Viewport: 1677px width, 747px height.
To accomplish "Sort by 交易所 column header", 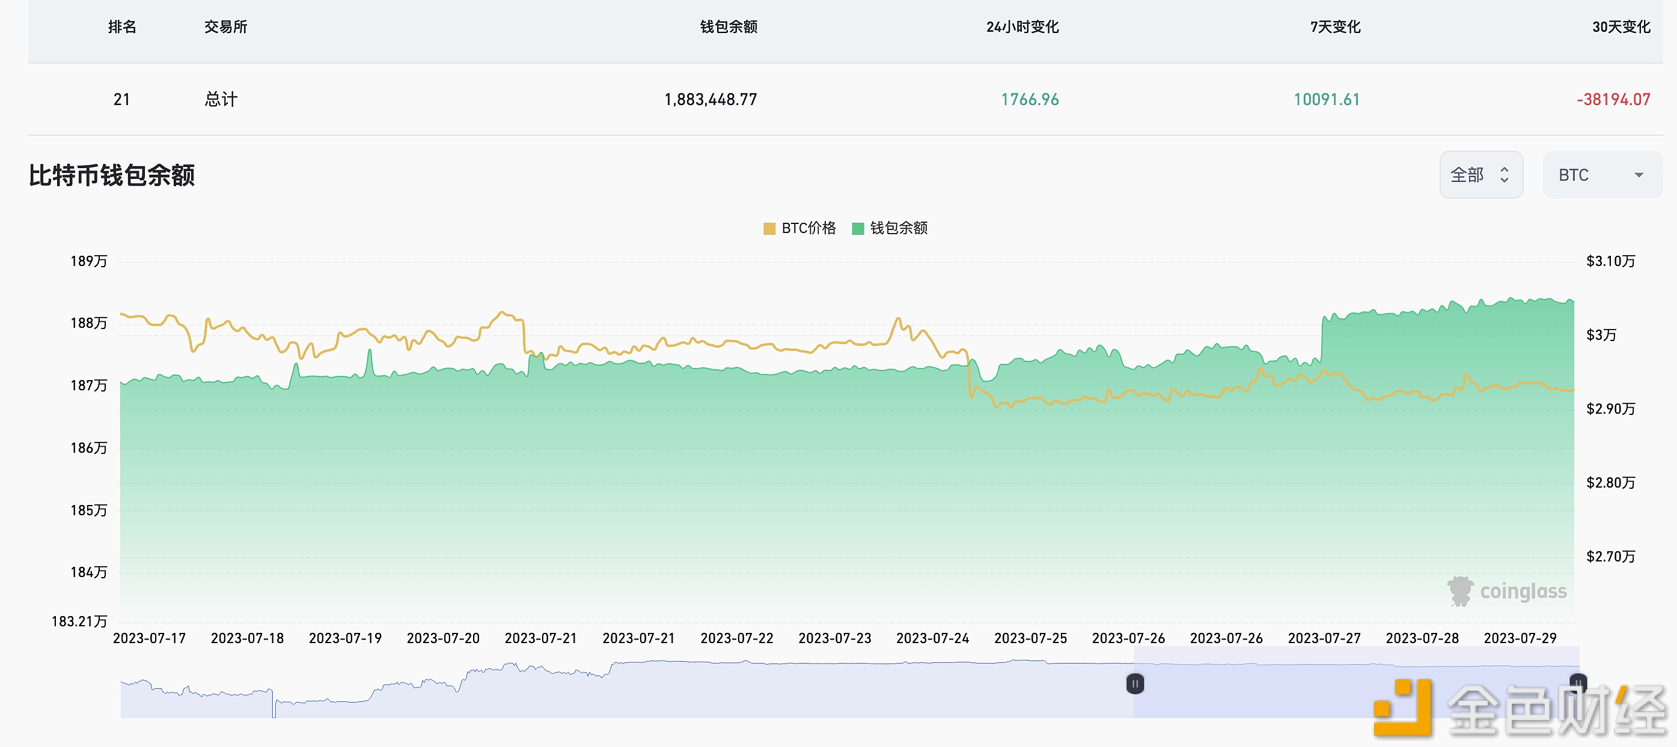I will (x=226, y=26).
